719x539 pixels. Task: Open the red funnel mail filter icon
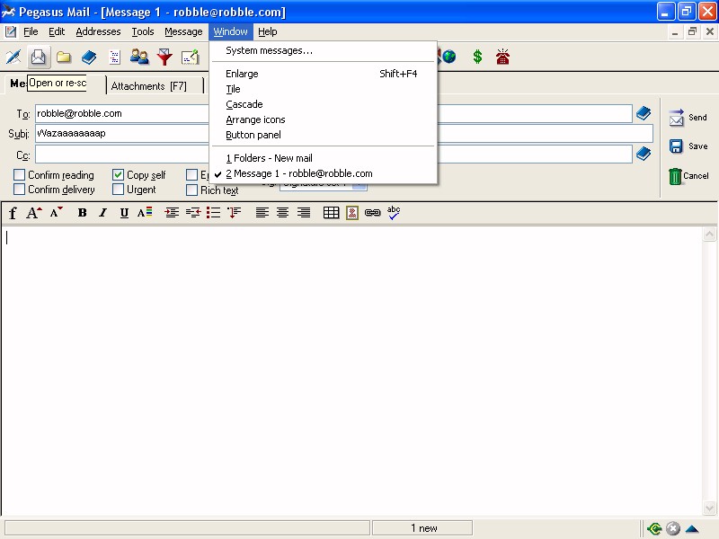pos(164,57)
